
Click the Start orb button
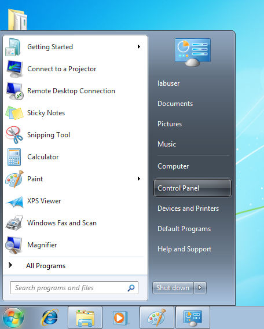13,317
